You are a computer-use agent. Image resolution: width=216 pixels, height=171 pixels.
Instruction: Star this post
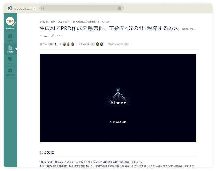coord(43,44)
